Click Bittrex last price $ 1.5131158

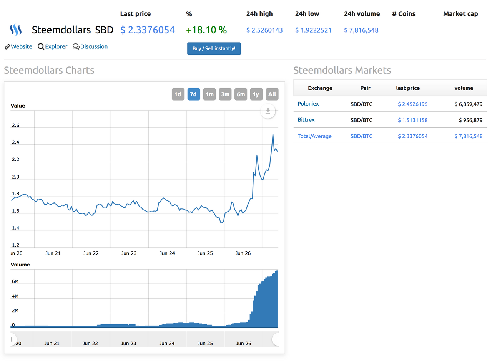tap(412, 120)
